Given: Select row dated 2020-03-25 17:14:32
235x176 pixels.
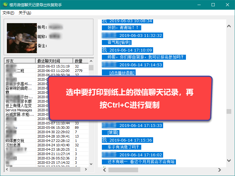Looking at the screenshot, I should coord(47,163).
